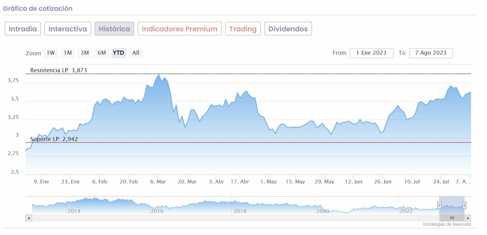View the Dividendos tab
487x235 pixels.
288,29
